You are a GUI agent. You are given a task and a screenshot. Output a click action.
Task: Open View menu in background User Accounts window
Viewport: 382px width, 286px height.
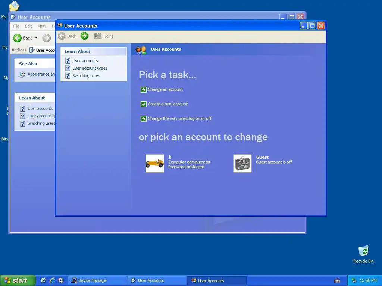tap(42, 26)
